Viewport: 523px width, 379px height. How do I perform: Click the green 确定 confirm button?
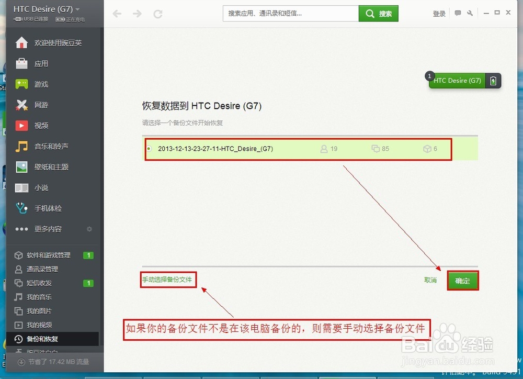click(x=463, y=281)
